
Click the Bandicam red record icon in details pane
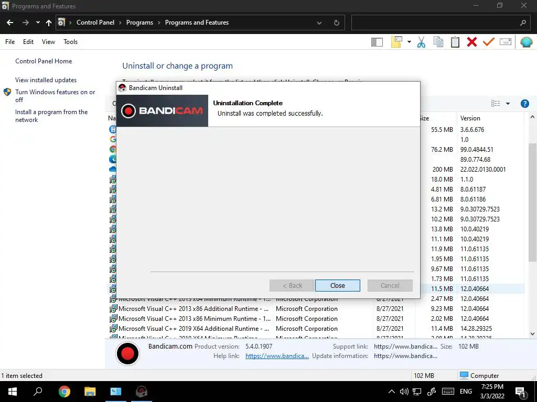pyautogui.click(x=127, y=353)
